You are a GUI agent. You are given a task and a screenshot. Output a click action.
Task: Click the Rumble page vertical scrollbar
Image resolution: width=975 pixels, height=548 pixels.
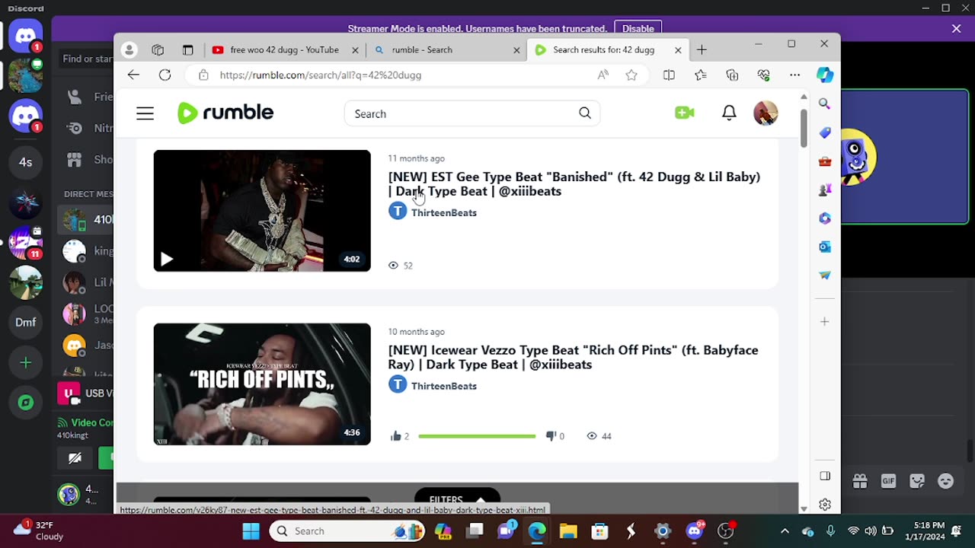[804, 129]
